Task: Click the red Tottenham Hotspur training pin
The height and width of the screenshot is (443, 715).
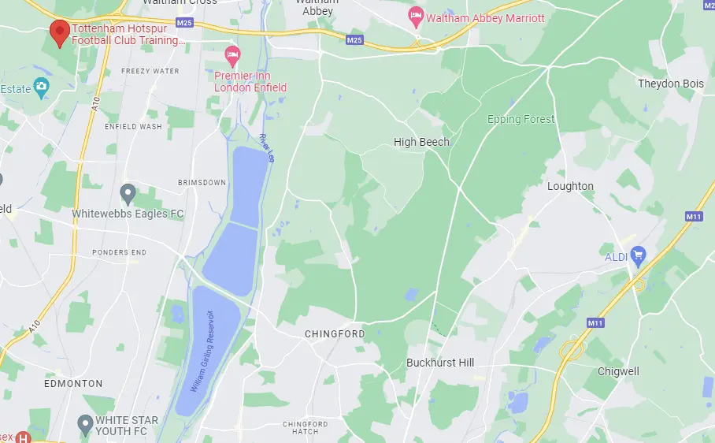Action: tap(60, 34)
